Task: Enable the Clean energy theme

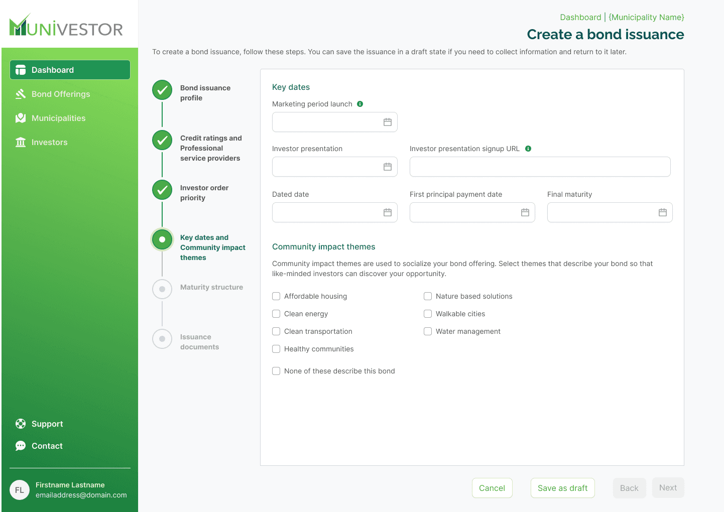Action: click(x=276, y=314)
